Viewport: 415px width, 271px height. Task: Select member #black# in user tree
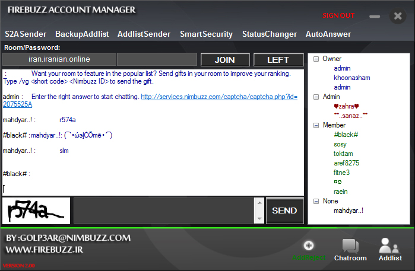click(x=346, y=135)
